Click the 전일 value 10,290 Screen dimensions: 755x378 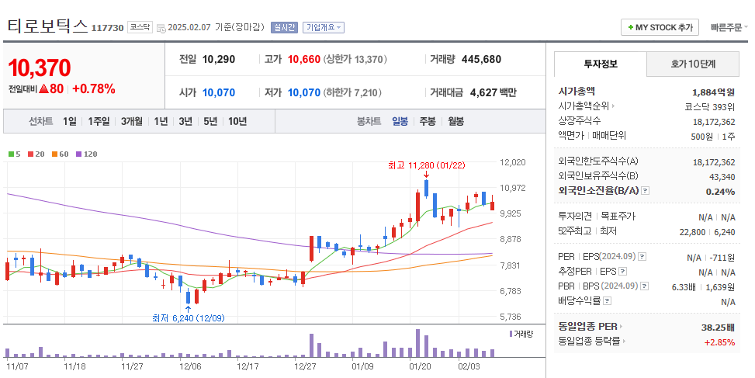coord(219,59)
